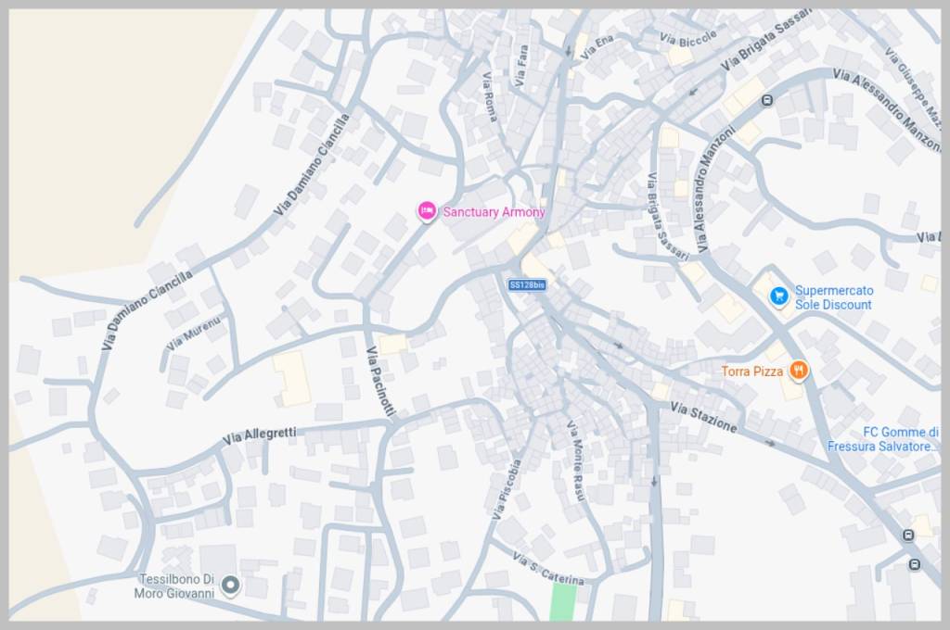
Task: Open the Sanctuary Armony text label
Action: [x=494, y=212]
